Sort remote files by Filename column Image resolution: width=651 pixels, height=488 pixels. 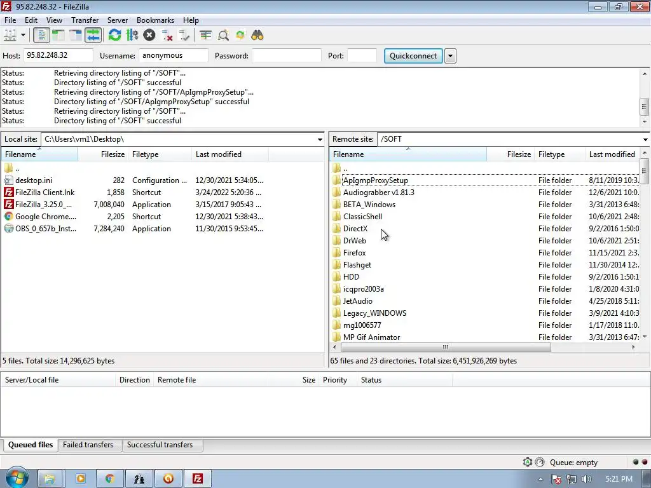pos(408,154)
